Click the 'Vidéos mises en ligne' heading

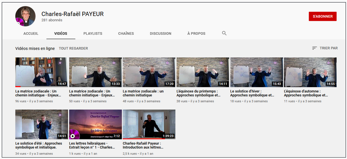click(35, 49)
